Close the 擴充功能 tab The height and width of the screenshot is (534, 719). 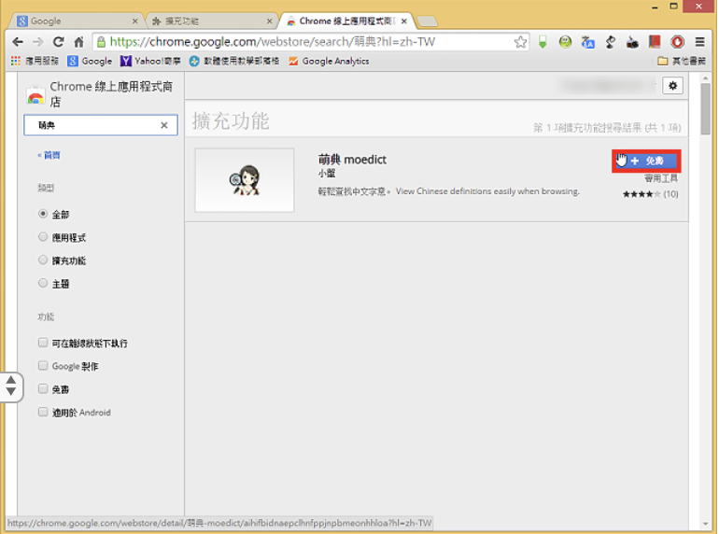(x=269, y=21)
